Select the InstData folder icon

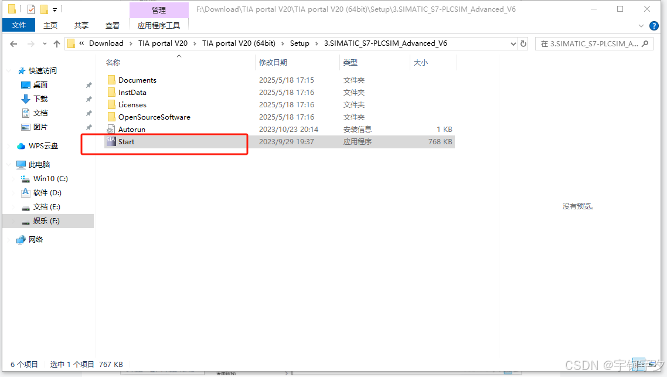[x=111, y=92]
